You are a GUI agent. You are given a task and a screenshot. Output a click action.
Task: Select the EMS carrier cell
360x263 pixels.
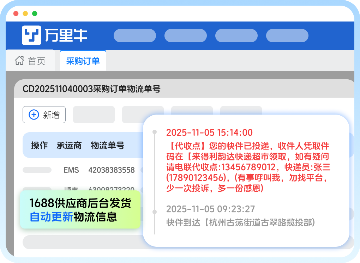pyautogui.click(x=71, y=170)
